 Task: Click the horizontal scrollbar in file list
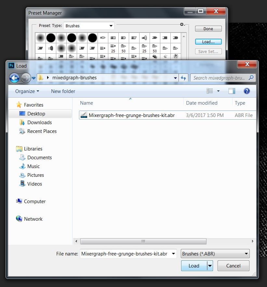point(143,241)
